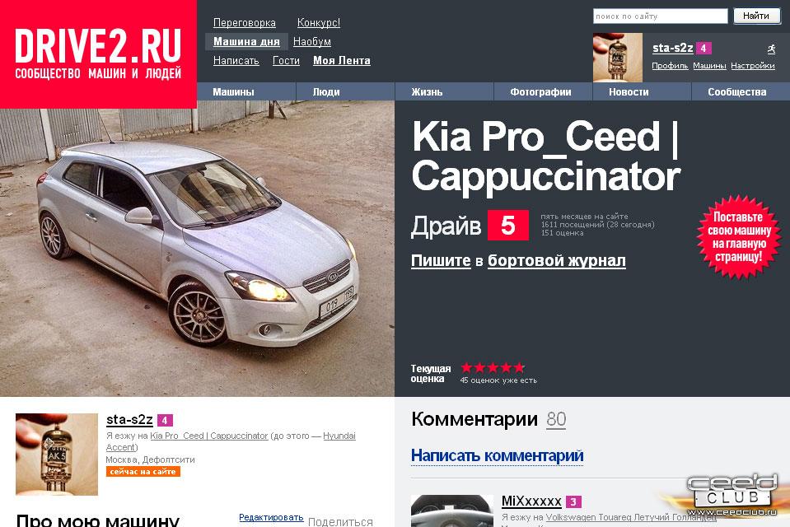Click Редактировать link near Про мою машину
This screenshot has height=527, width=790.
tap(271, 517)
